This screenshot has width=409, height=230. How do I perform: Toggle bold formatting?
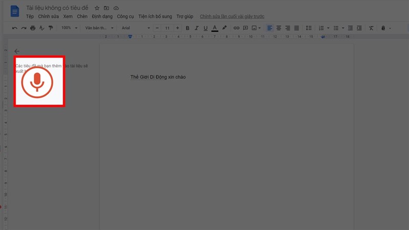[187, 28]
